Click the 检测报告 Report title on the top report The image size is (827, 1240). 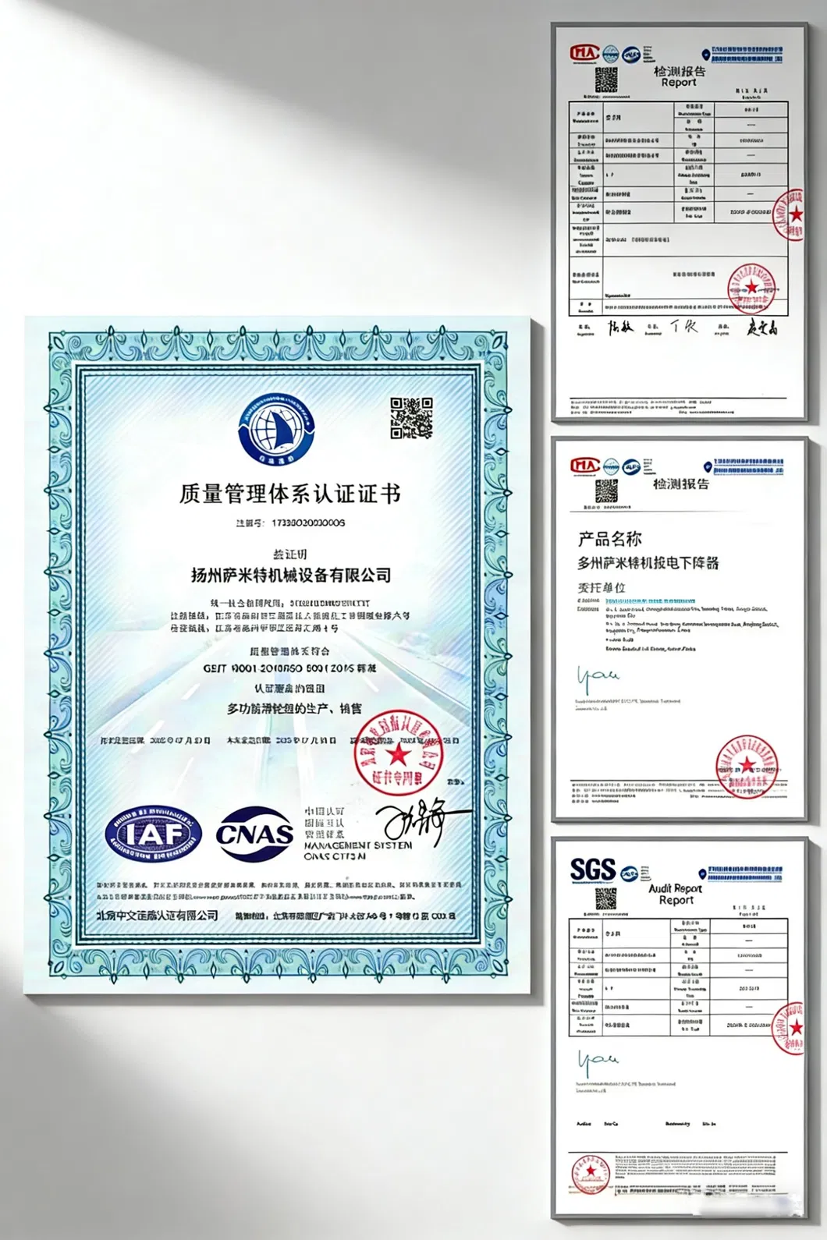pyautogui.click(x=679, y=76)
